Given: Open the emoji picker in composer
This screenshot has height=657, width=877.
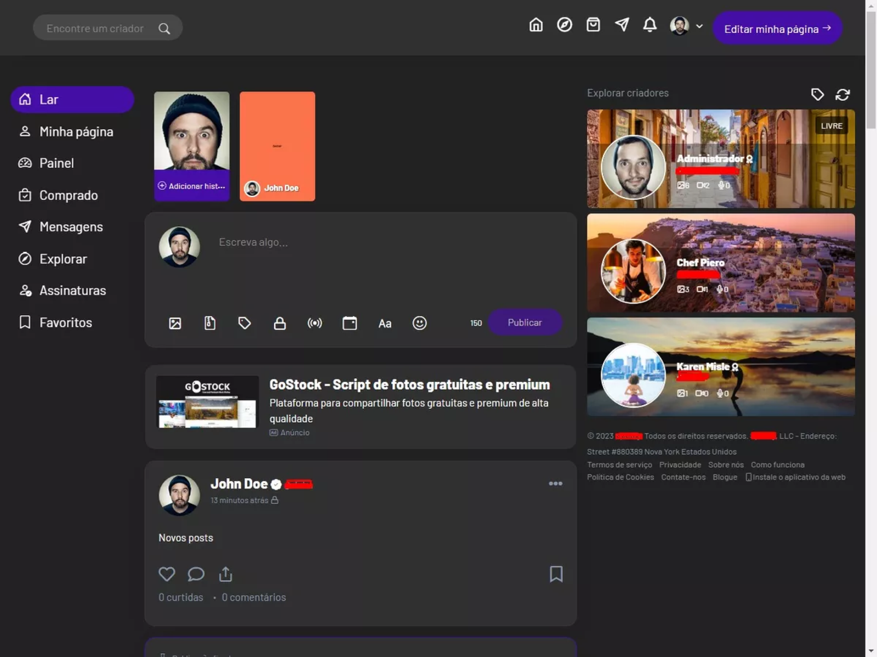Looking at the screenshot, I should 419,324.
